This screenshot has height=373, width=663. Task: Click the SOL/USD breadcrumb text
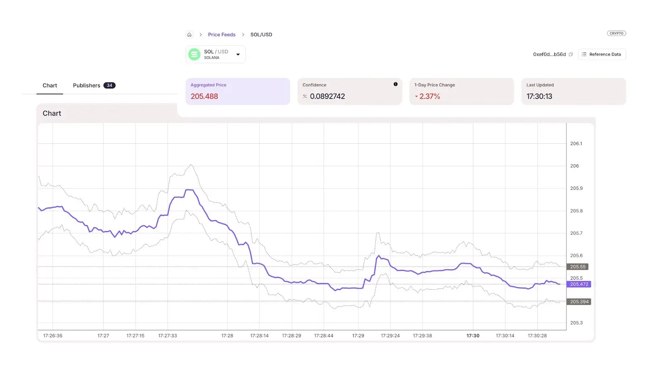click(261, 34)
